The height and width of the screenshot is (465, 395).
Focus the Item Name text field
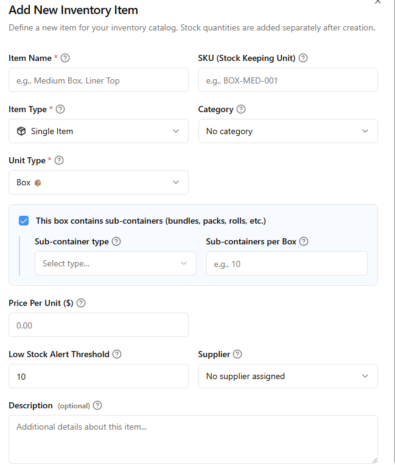(99, 80)
